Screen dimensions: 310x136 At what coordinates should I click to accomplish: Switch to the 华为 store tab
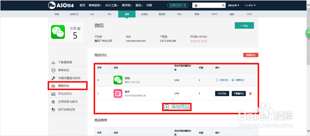[x=179, y=14]
